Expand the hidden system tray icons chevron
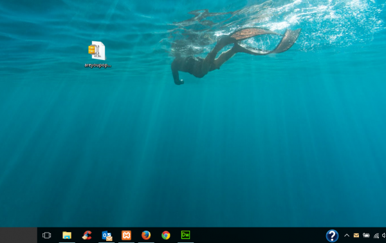 click(x=347, y=235)
